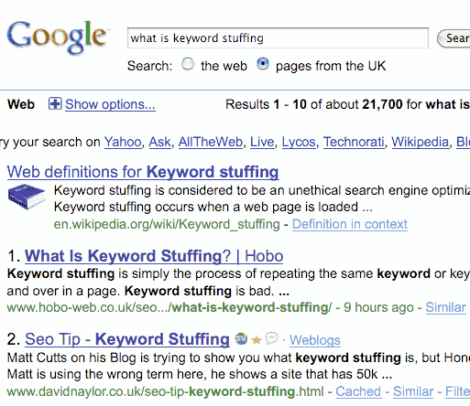Select "pages from the UK" radio button
Viewport: 470px width, 406px height.
[263, 64]
